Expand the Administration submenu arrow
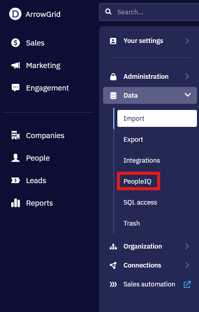199x312 pixels. (x=187, y=76)
